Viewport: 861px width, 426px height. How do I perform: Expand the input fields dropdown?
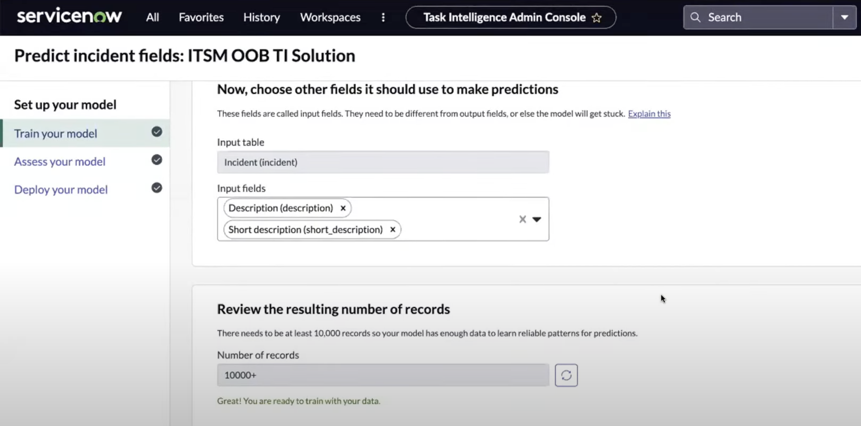(x=537, y=219)
